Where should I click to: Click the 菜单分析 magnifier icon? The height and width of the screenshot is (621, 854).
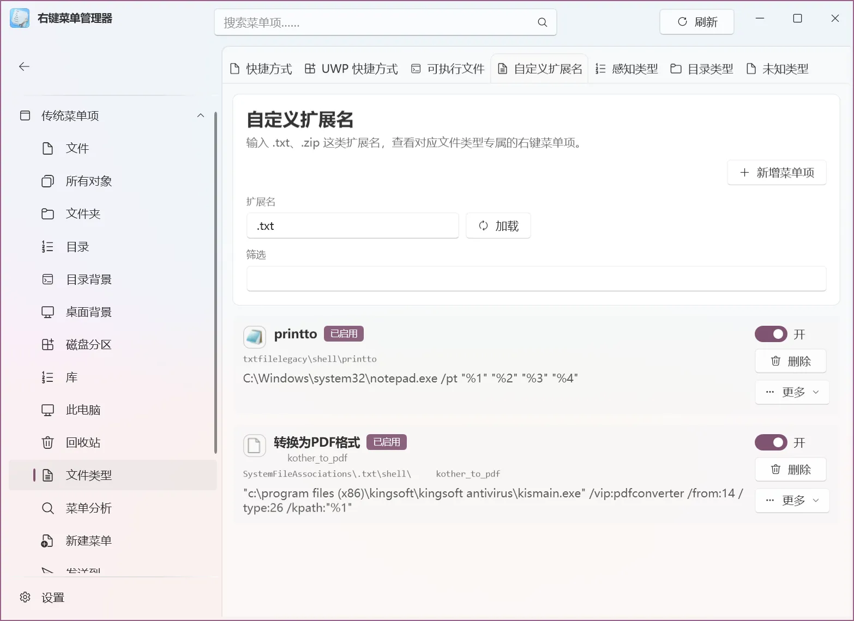coord(48,508)
